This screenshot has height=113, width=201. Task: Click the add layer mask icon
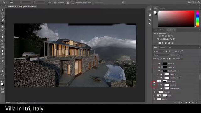click(182, 103)
